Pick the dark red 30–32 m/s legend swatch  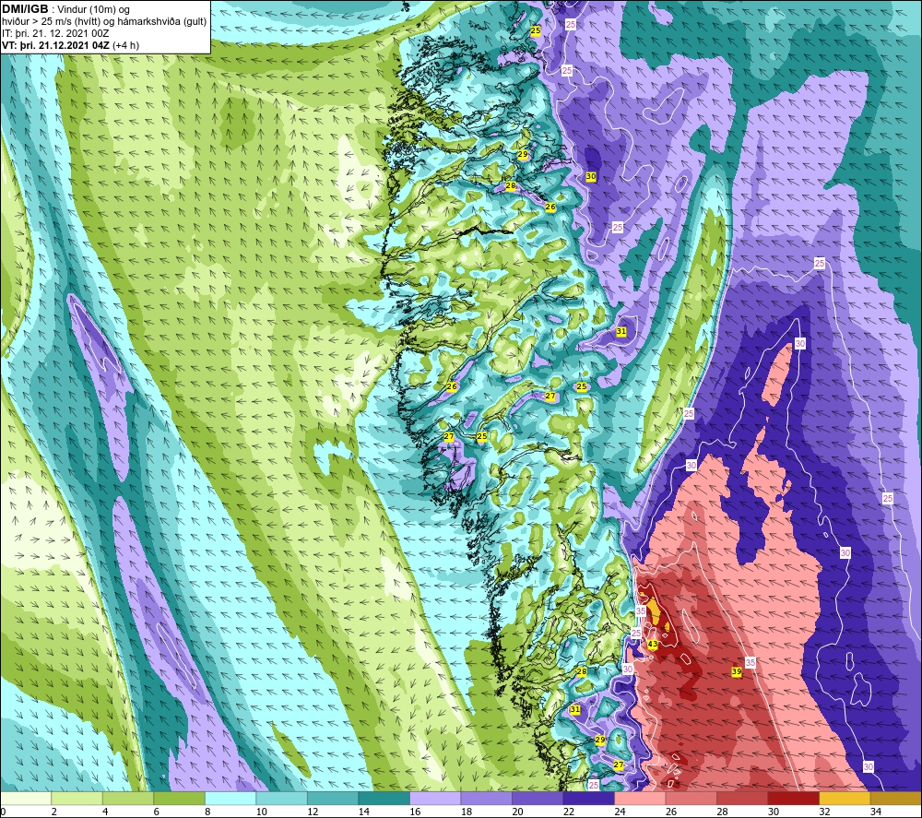793,798
